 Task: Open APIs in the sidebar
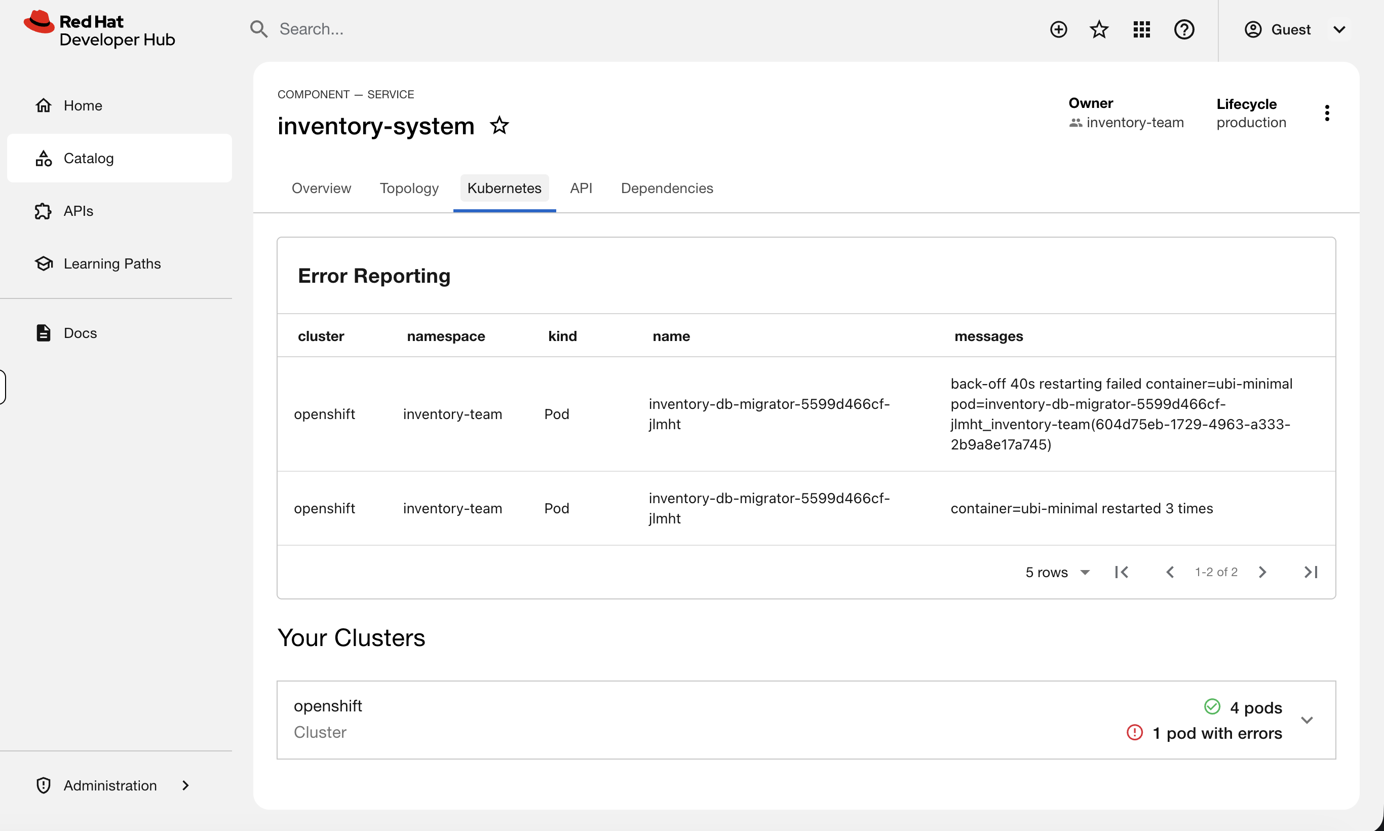coord(119,211)
